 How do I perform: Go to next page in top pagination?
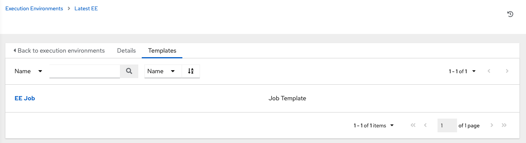(507, 71)
